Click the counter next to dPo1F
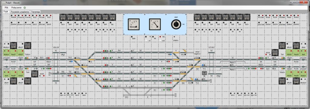Image resolution: width=310 pixels, height=109 pixels. pyautogui.click(x=28, y=46)
